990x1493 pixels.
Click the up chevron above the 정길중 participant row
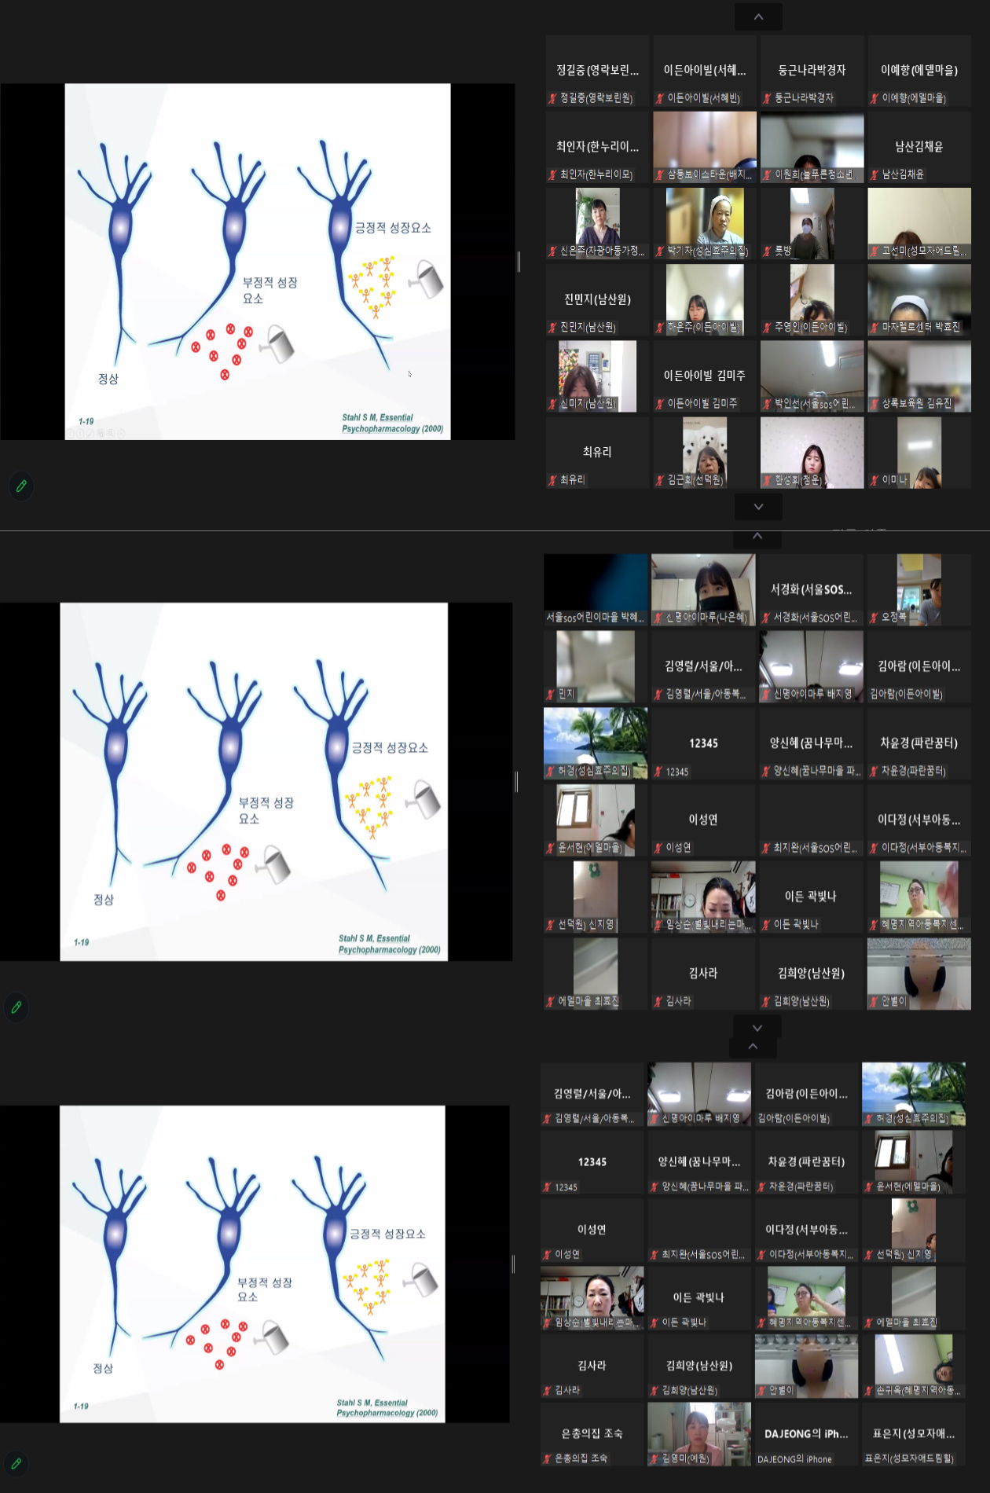click(x=758, y=17)
